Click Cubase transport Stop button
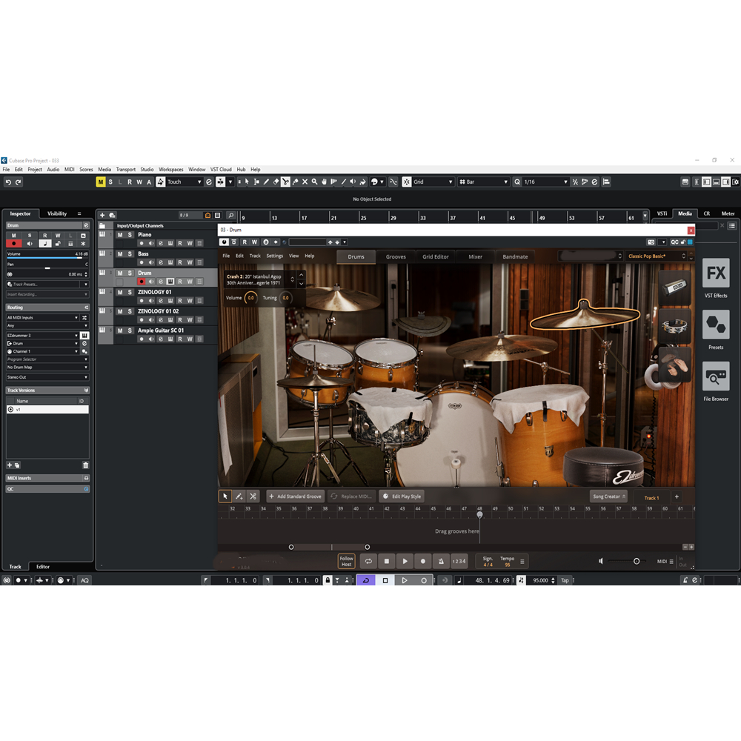The image size is (741, 741). [x=385, y=580]
